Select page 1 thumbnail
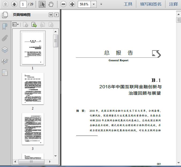The height and width of the screenshot is (167, 181). [x=33, y=48]
